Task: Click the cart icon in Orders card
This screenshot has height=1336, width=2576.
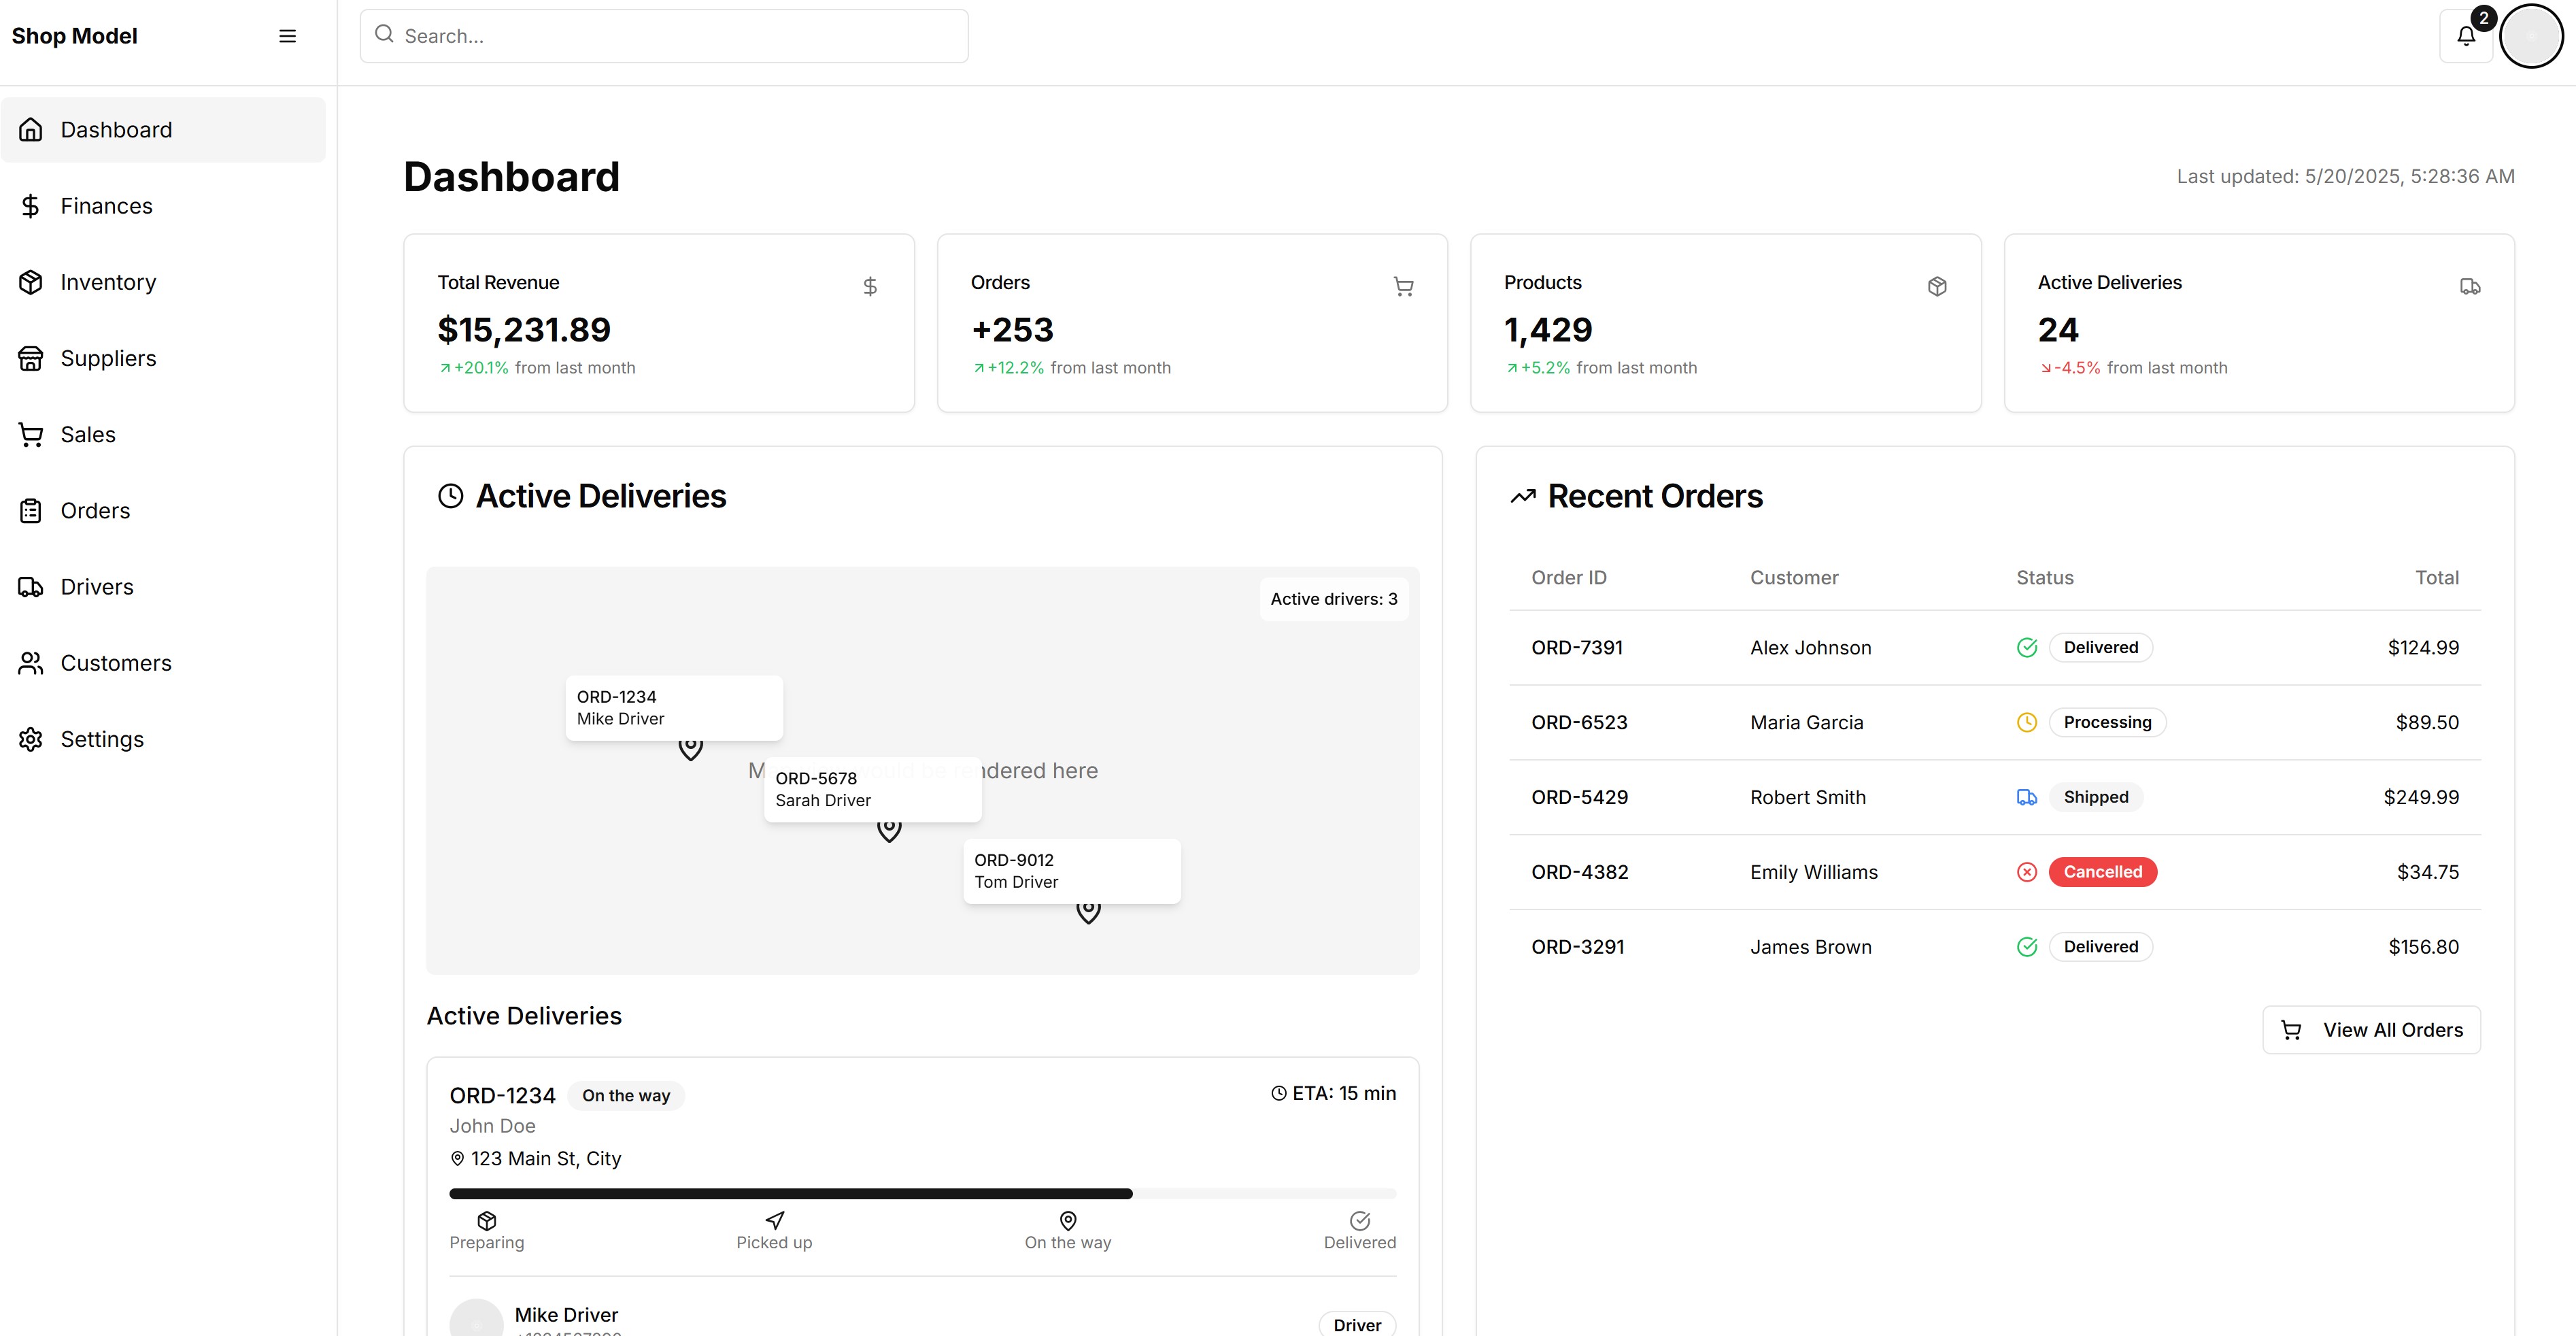Action: point(1403,287)
